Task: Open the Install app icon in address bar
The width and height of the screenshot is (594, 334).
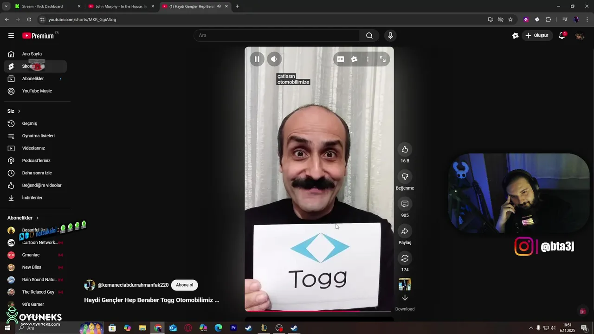Action: click(x=491, y=19)
